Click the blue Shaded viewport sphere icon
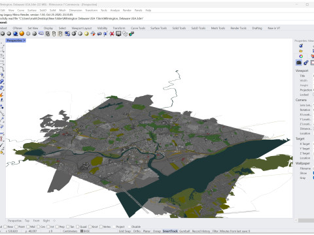The height and width of the screenshot is (235, 314). (15, 33)
